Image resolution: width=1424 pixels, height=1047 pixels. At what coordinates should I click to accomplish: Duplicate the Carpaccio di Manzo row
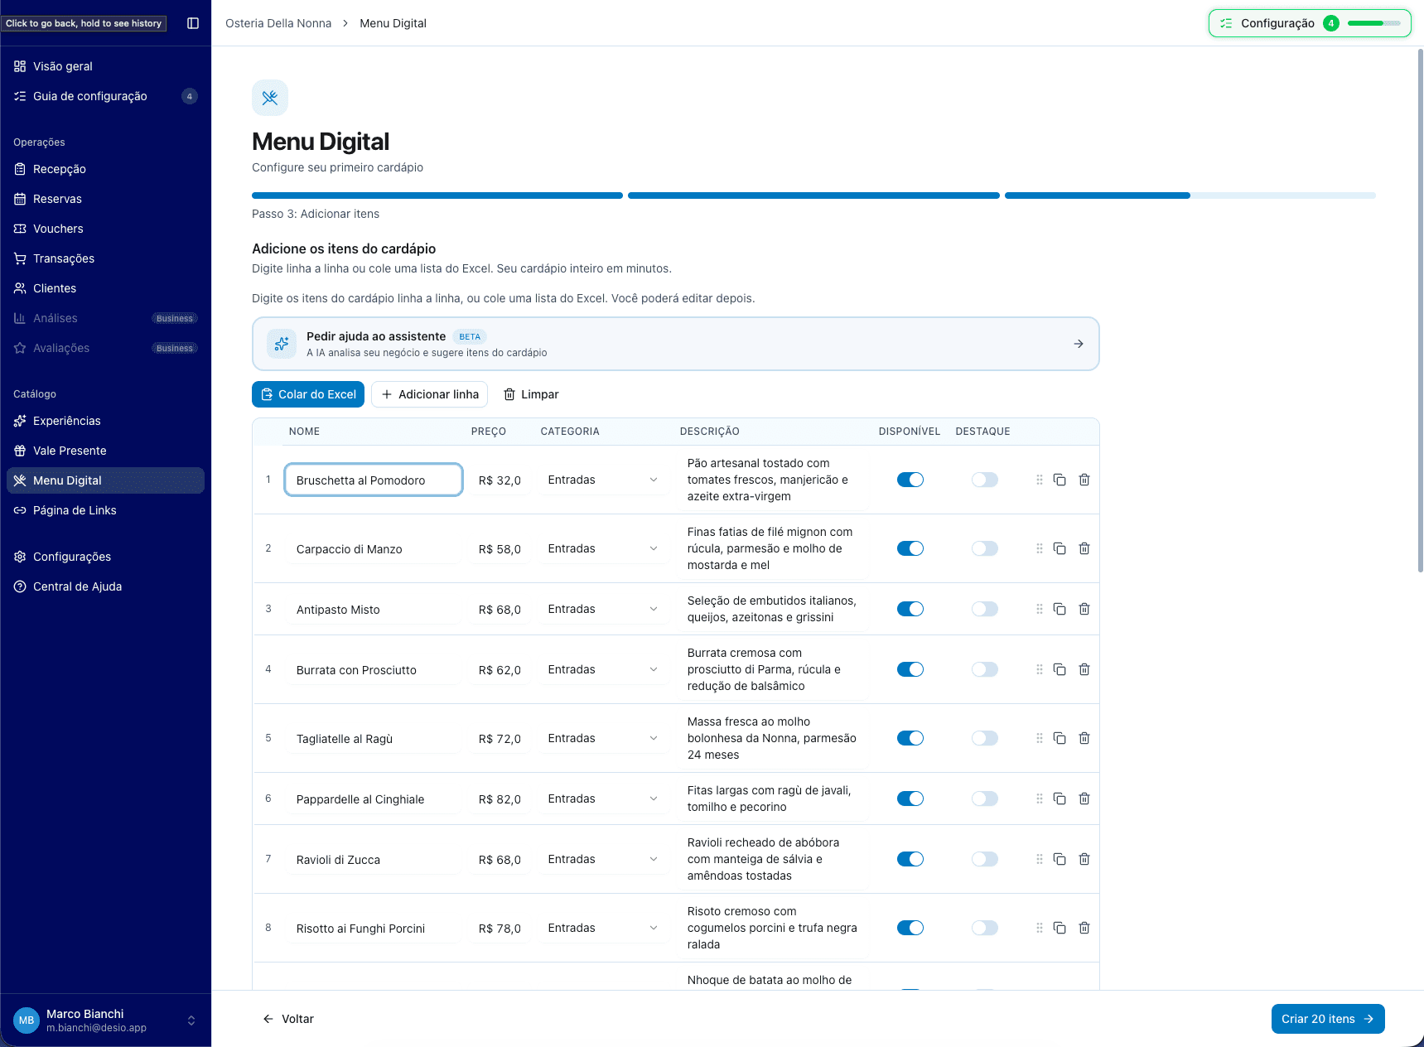[1060, 548]
